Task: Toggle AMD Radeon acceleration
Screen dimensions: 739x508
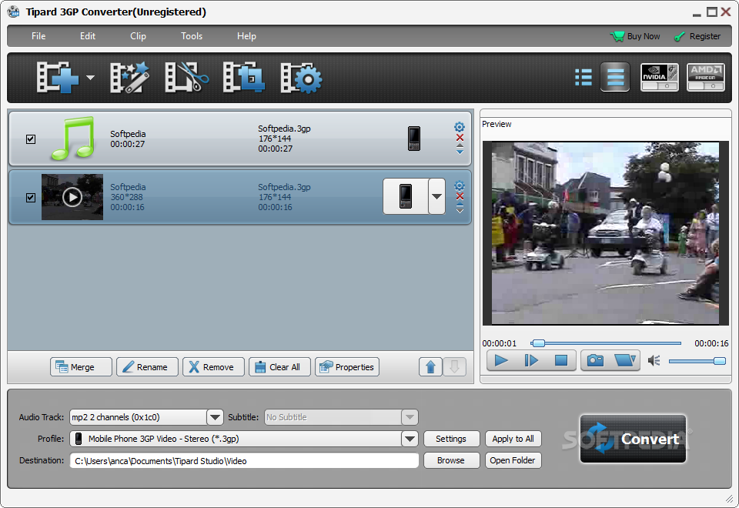Action: tap(706, 77)
